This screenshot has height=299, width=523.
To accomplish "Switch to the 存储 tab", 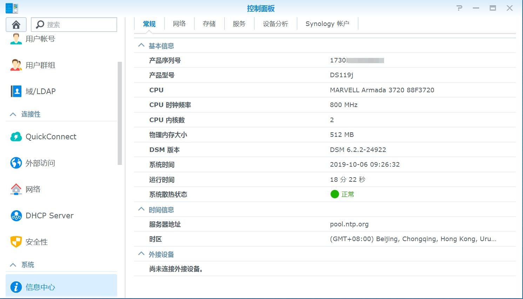I will 209,24.
